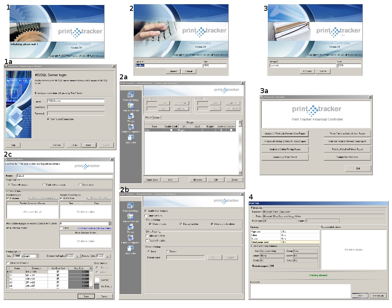Select General Settings icon in General Settings window sidebar
Image resolution: width=392 pixels, height=308 pixels.
(131, 205)
